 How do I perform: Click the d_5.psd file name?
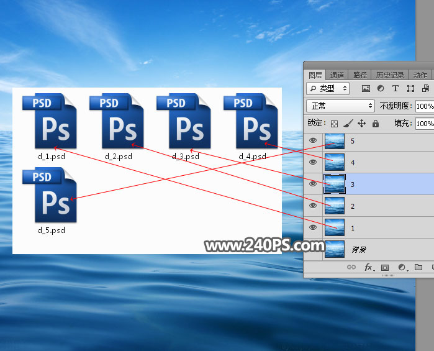click(x=51, y=230)
